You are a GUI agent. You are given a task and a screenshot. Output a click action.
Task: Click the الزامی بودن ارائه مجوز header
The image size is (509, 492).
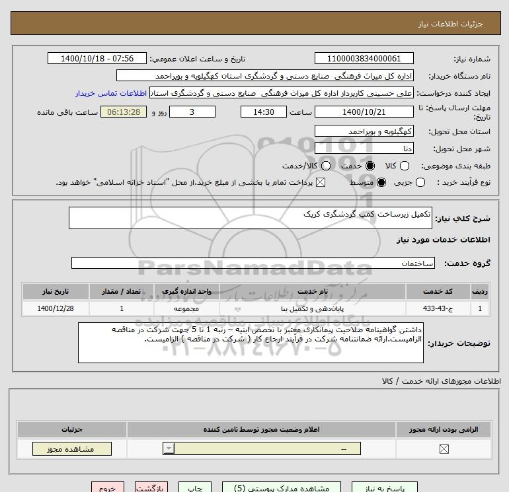(x=444, y=429)
